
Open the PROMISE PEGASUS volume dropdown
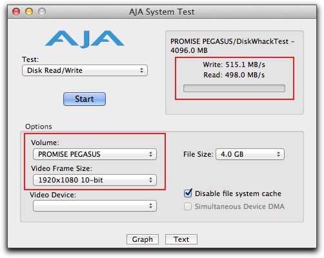click(x=95, y=154)
